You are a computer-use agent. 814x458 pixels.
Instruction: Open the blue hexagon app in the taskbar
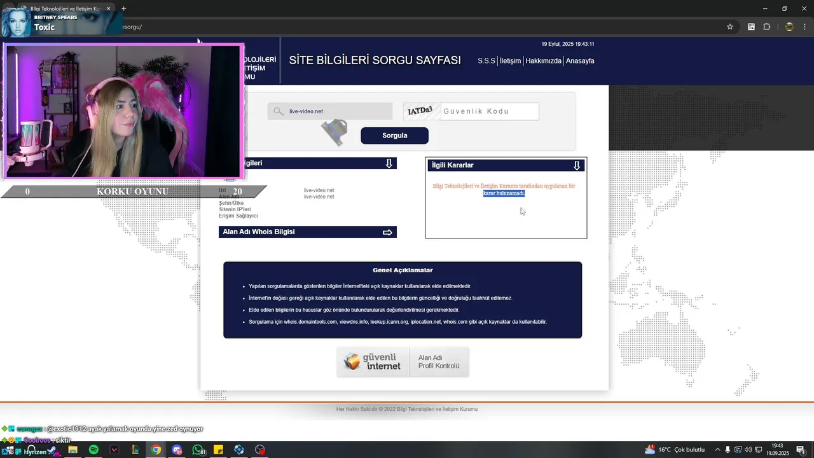pyautogui.click(x=239, y=450)
